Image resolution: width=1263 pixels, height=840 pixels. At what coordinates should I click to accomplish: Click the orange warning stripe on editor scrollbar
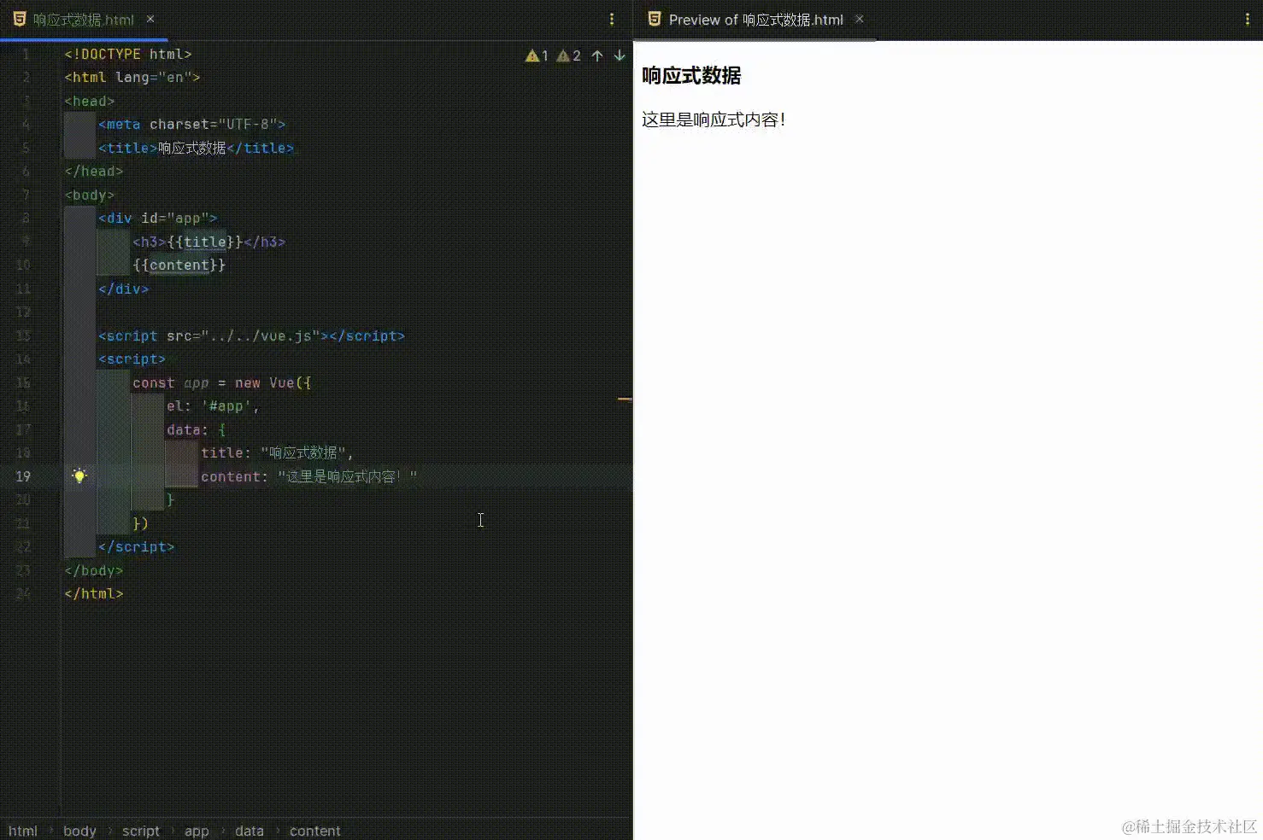625,399
